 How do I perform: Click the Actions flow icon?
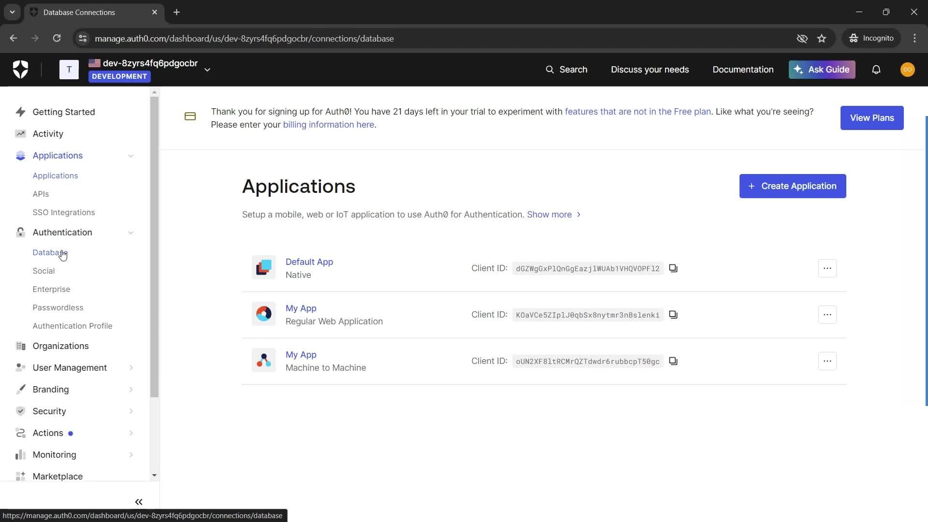20,433
